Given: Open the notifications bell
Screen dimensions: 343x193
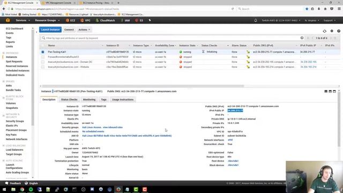Looking at the screenshot, I should 256,20.
